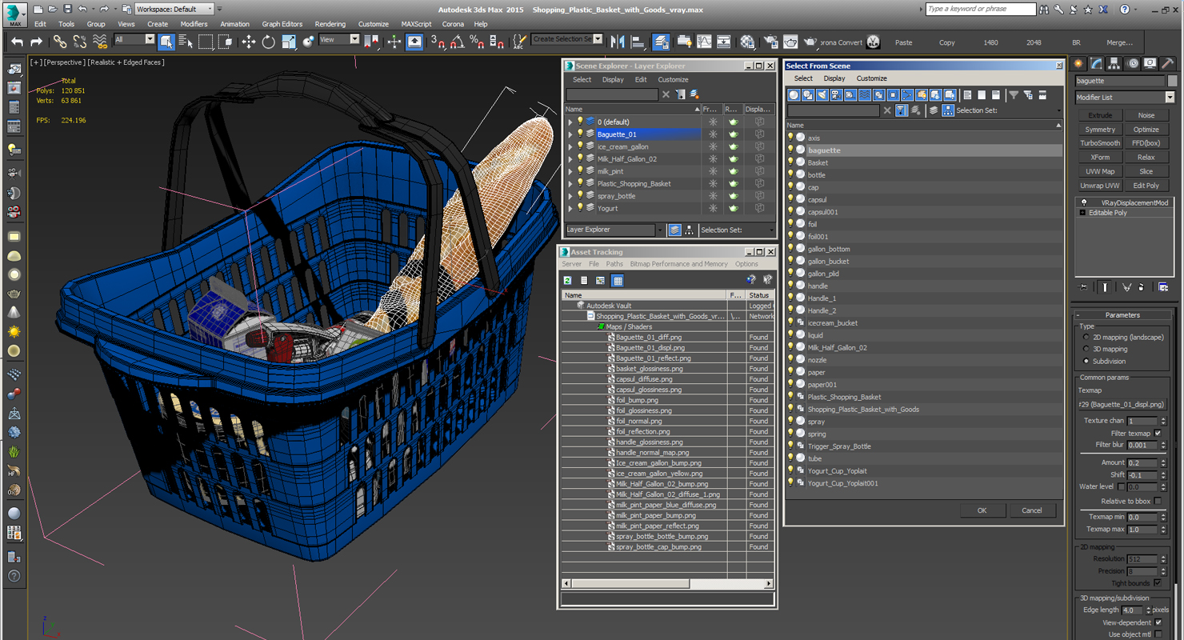The height and width of the screenshot is (640, 1184).
Task: Toggle light bulb of VRayDisplacementMod modifier
Action: [1083, 202]
